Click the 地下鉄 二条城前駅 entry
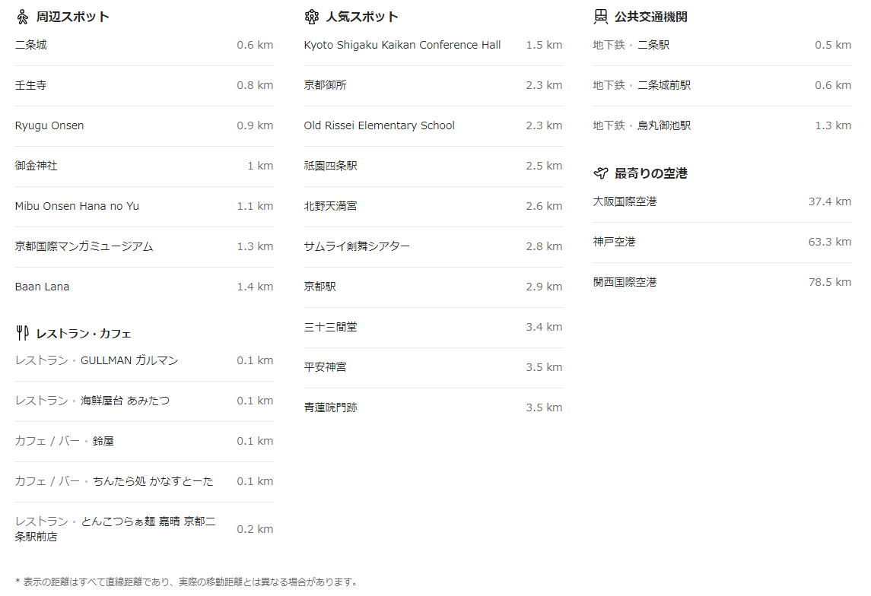This screenshot has width=871, height=596. 722,85
